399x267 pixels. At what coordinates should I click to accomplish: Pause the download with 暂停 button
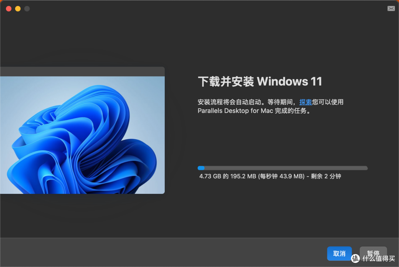click(373, 253)
